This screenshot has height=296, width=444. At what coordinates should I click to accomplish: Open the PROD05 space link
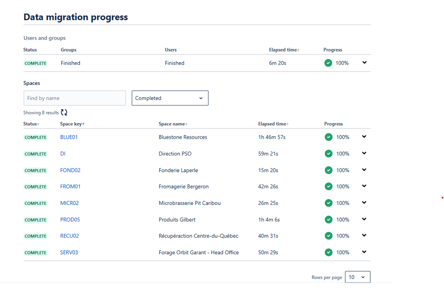(x=70, y=220)
